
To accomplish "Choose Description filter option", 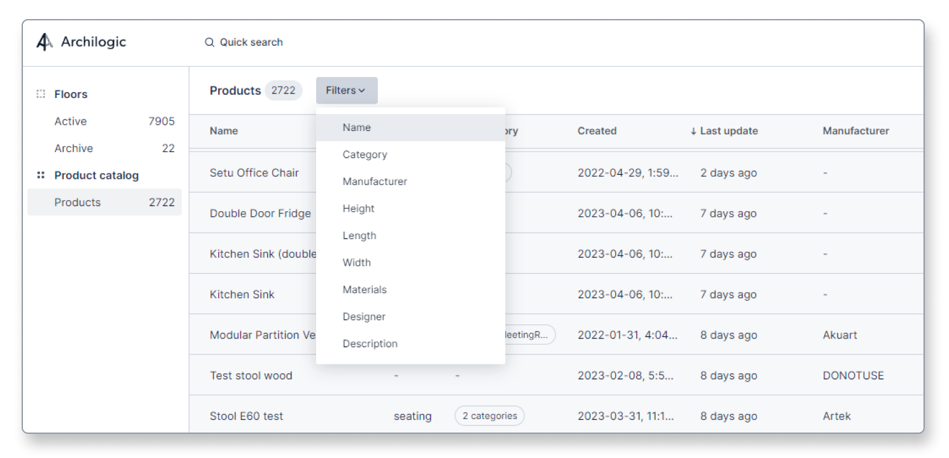I will (411, 343).
